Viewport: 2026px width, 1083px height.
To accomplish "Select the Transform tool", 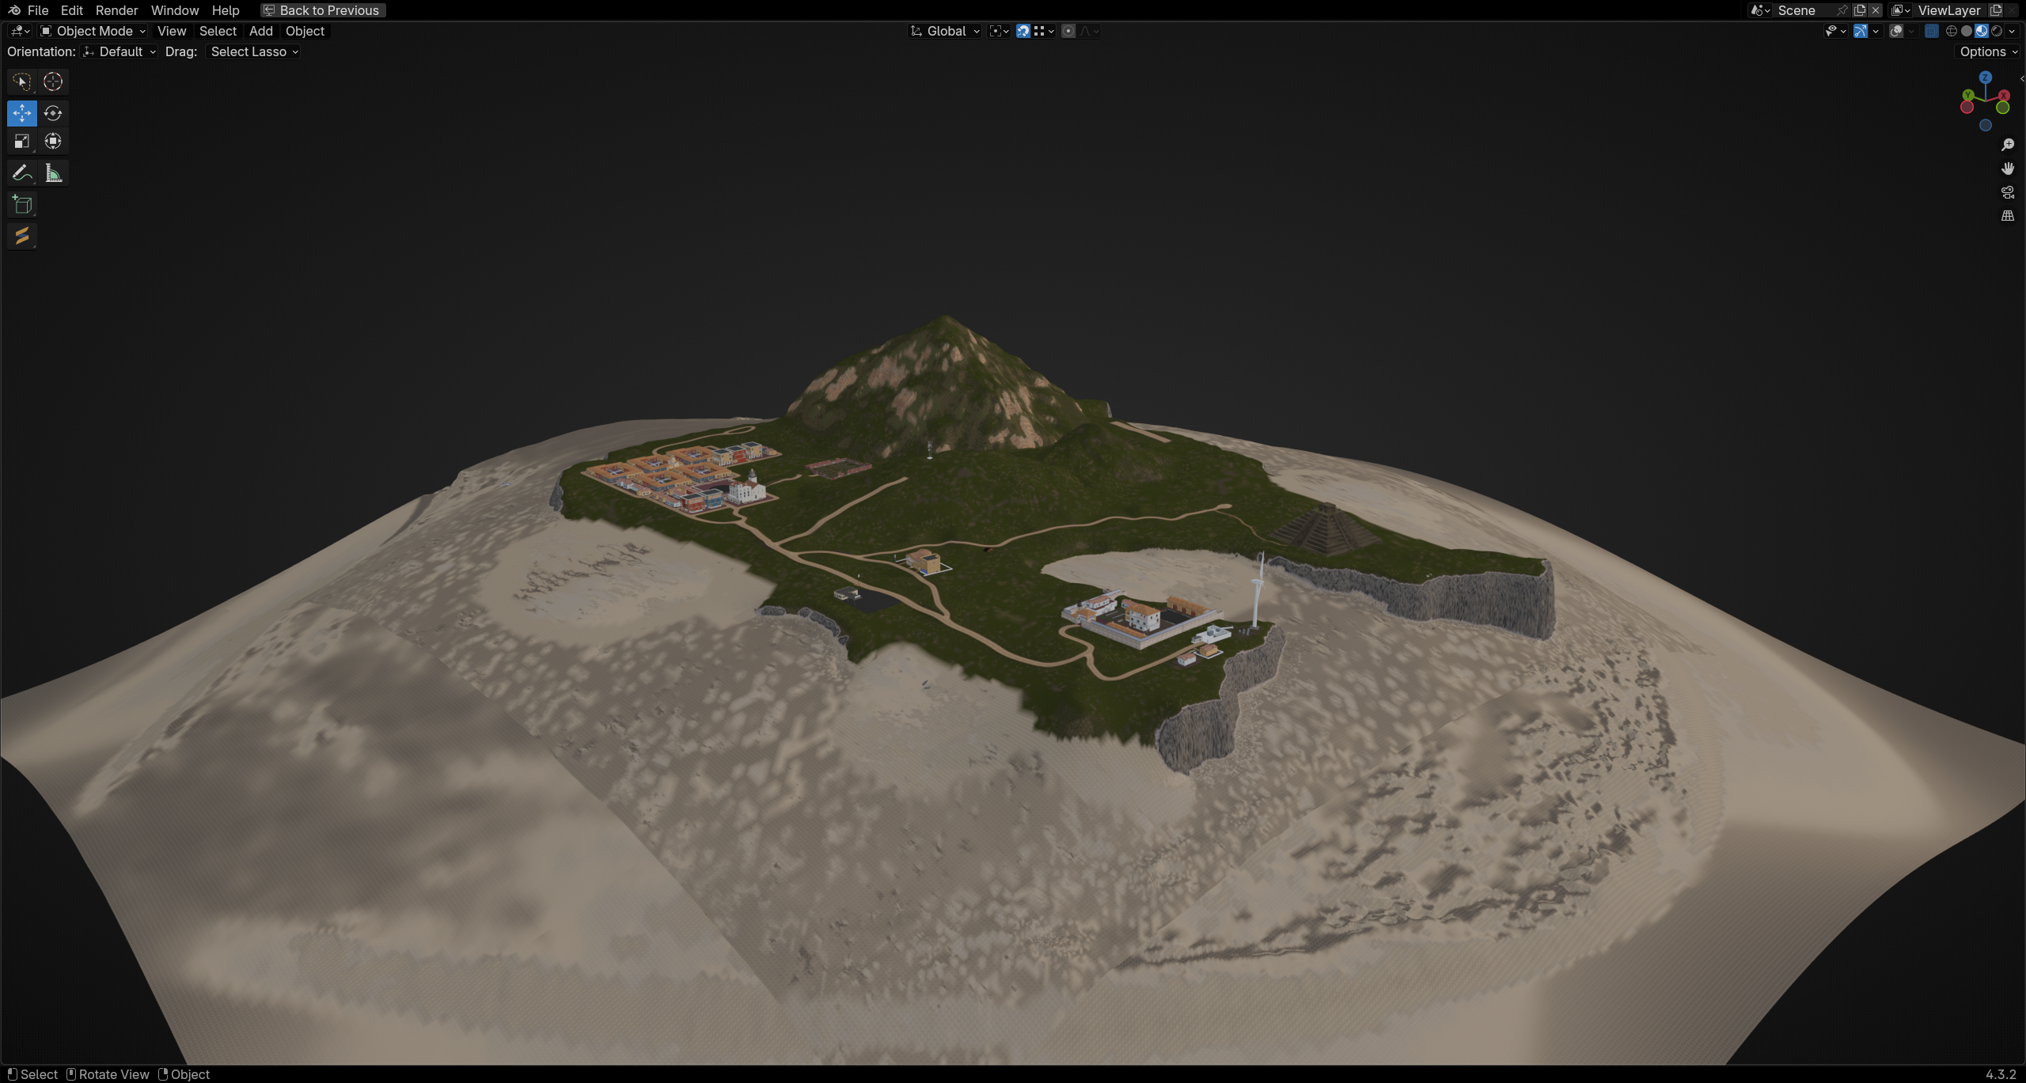I will point(53,142).
